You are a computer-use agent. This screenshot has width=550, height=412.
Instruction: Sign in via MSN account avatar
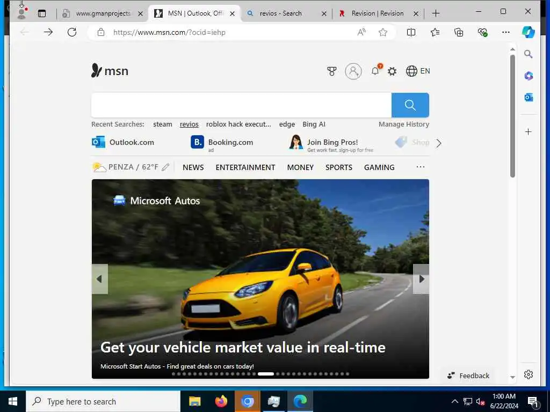[353, 71]
